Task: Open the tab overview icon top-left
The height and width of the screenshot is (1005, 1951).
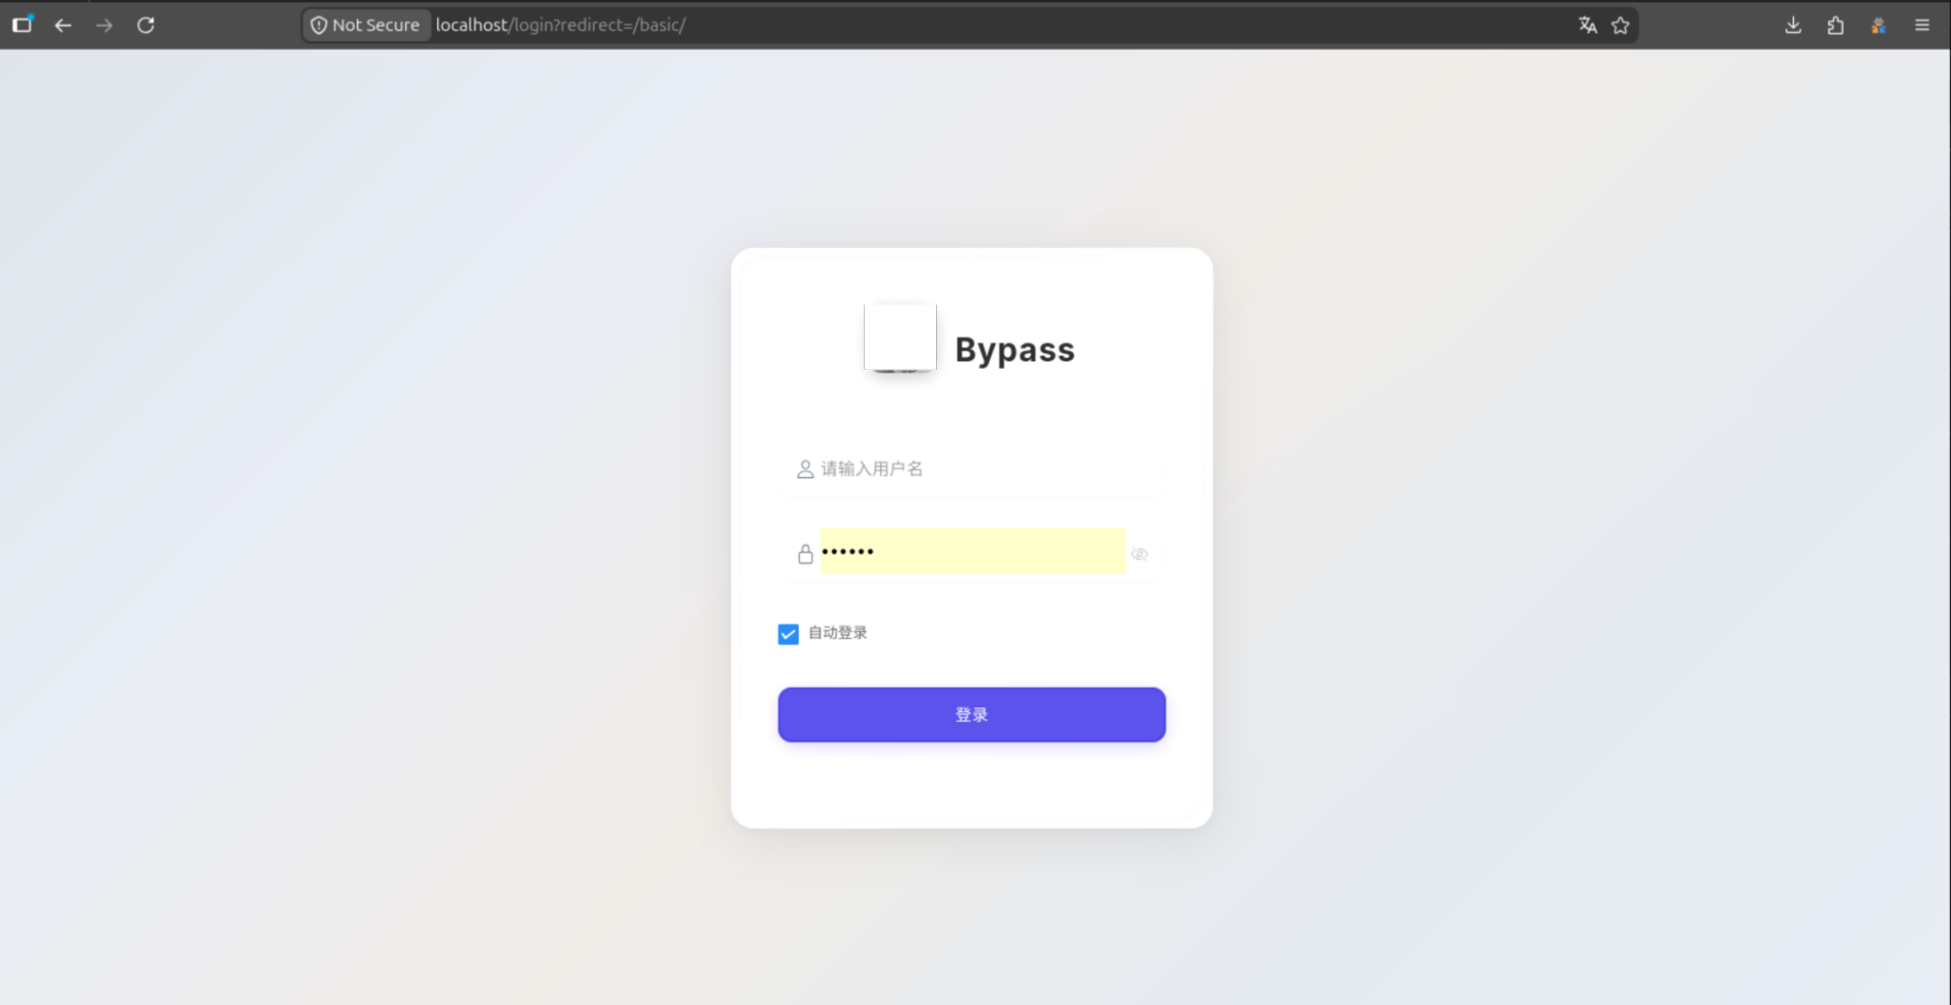Action: (x=22, y=24)
